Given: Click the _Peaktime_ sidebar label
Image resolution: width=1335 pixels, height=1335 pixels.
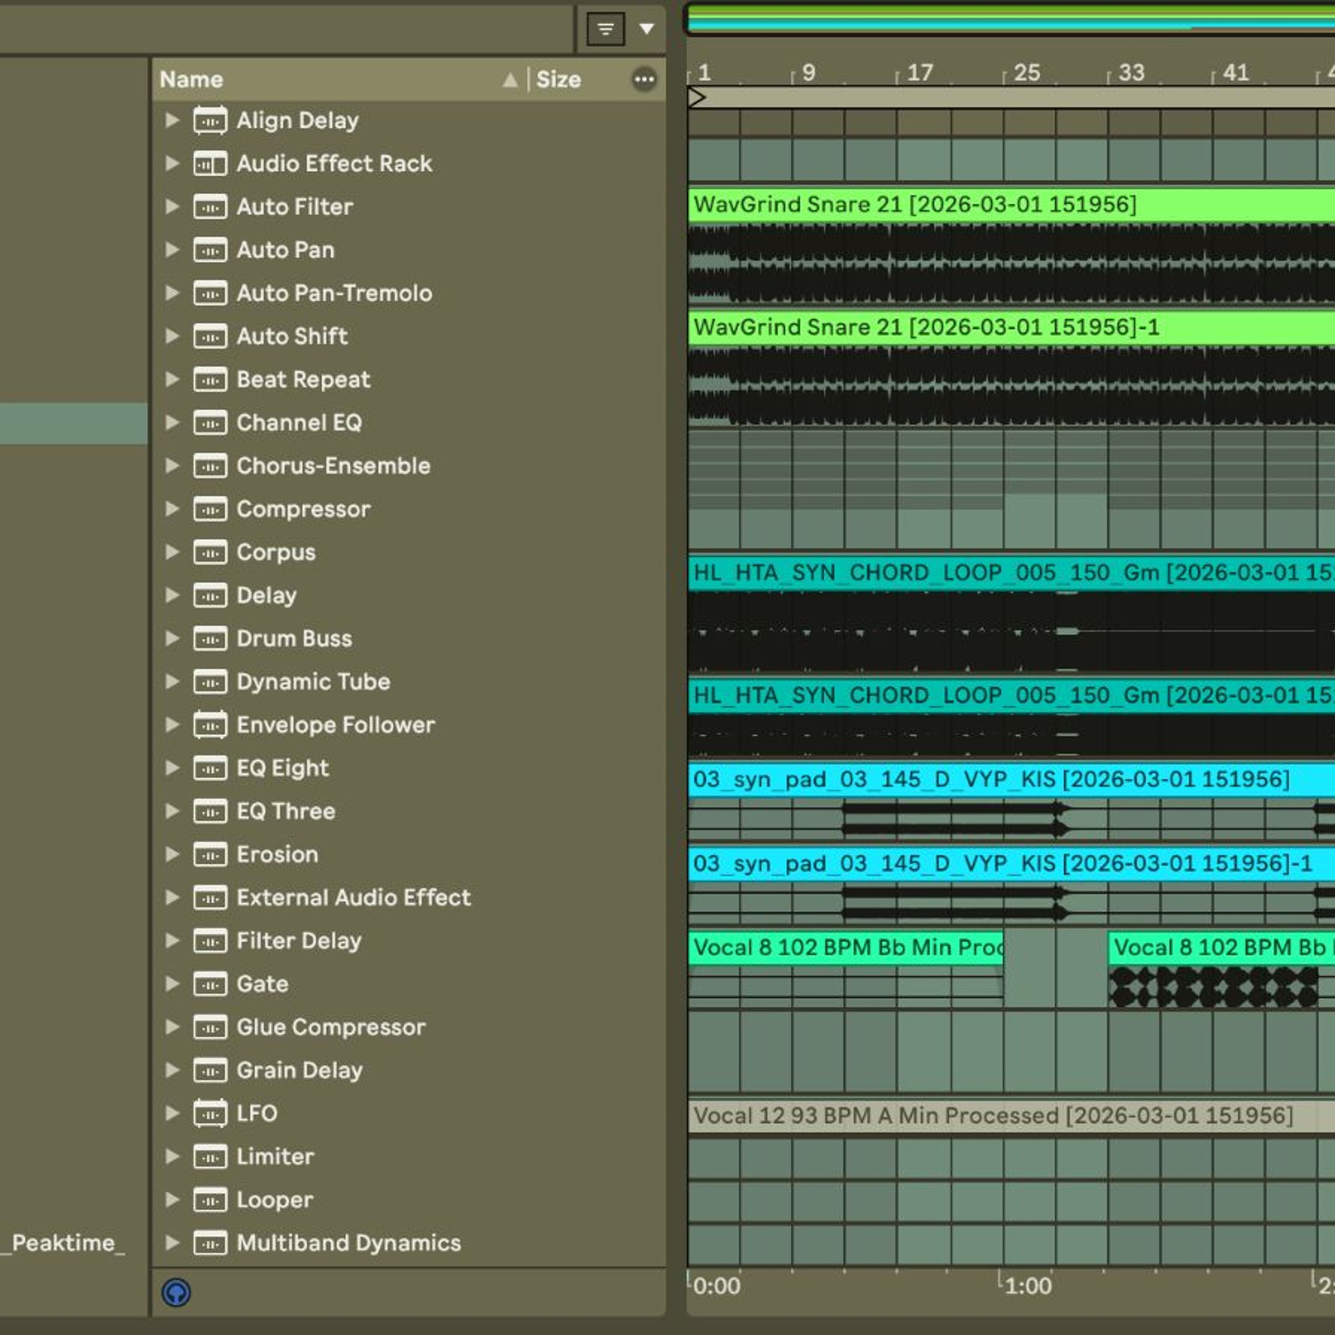Looking at the screenshot, I should click(x=63, y=1243).
